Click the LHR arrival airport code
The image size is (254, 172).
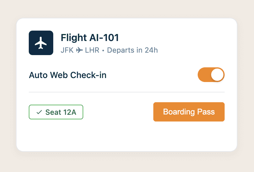point(92,50)
